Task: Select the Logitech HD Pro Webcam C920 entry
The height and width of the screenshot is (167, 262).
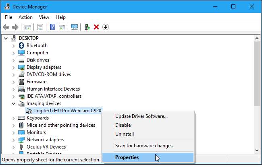Action: point(68,111)
